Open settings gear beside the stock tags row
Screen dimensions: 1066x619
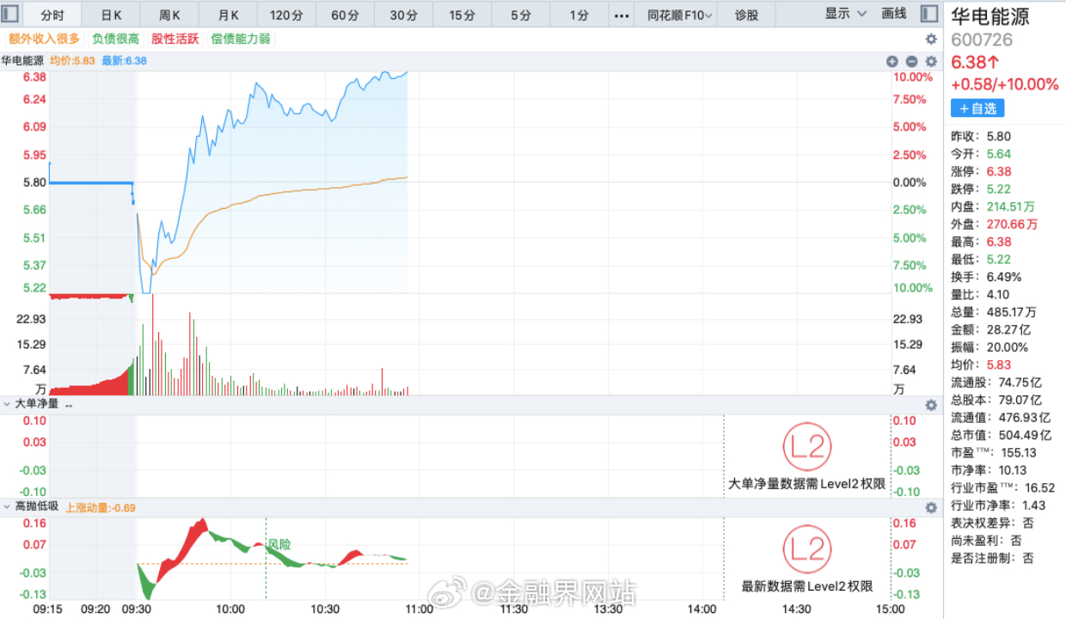(x=931, y=39)
